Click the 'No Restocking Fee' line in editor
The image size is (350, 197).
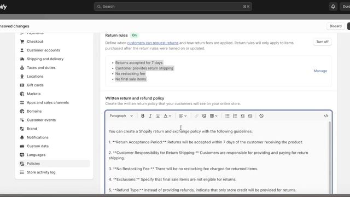point(183,169)
